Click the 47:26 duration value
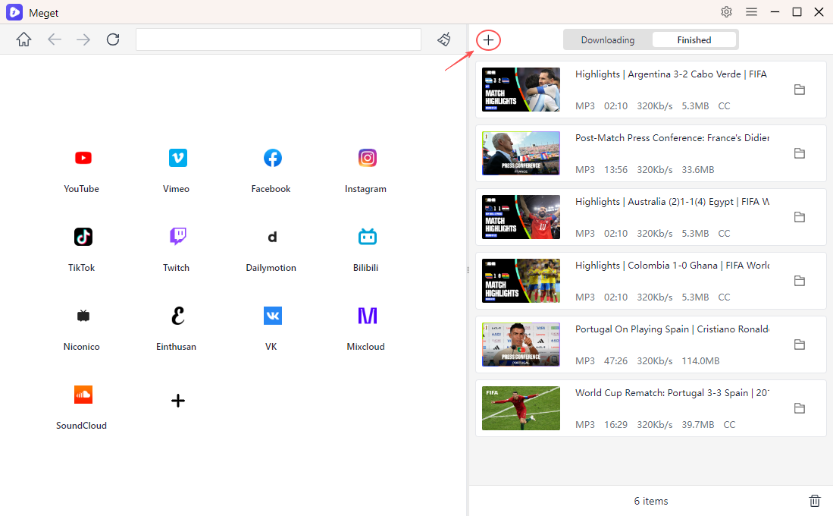 click(x=615, y=361)
